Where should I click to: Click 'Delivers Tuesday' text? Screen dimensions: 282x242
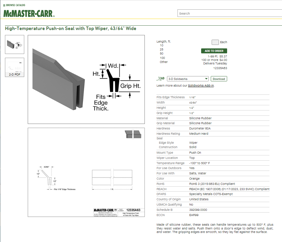tap(215, 64)
